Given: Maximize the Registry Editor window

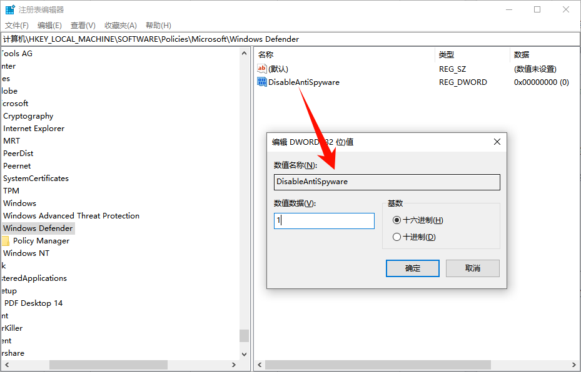Looking at the screenshot, I should point(537,9).
